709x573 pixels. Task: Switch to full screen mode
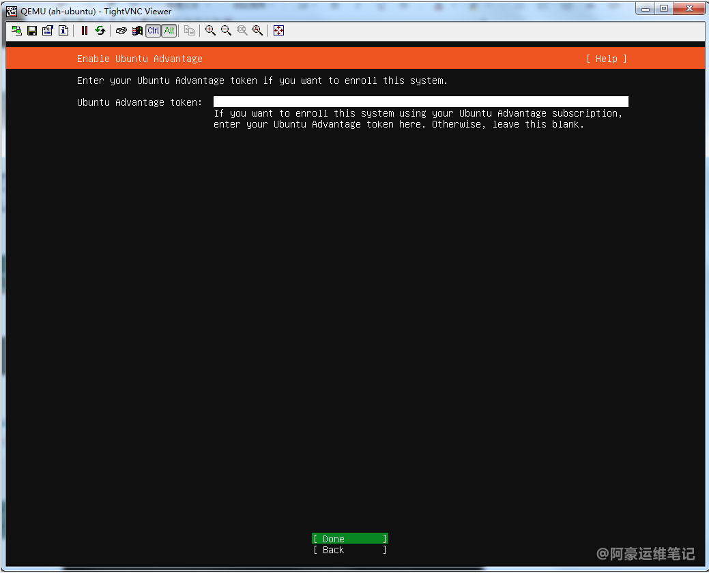278,31
